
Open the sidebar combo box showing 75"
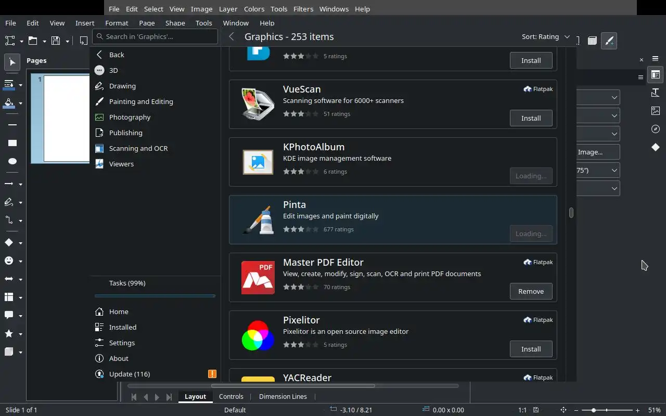tap(598, 170)
